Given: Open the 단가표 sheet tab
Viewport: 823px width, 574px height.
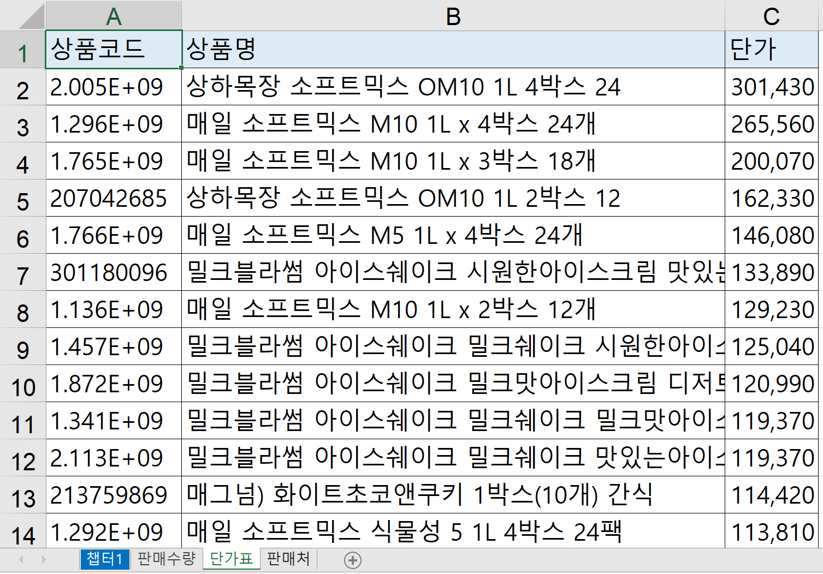Looking at the screenshot, I should (232, 559).
